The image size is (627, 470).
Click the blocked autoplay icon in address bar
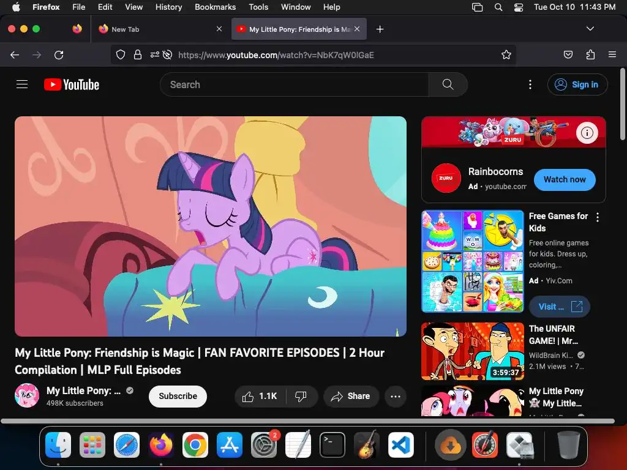pyautogui.click(x=168, y=54)
